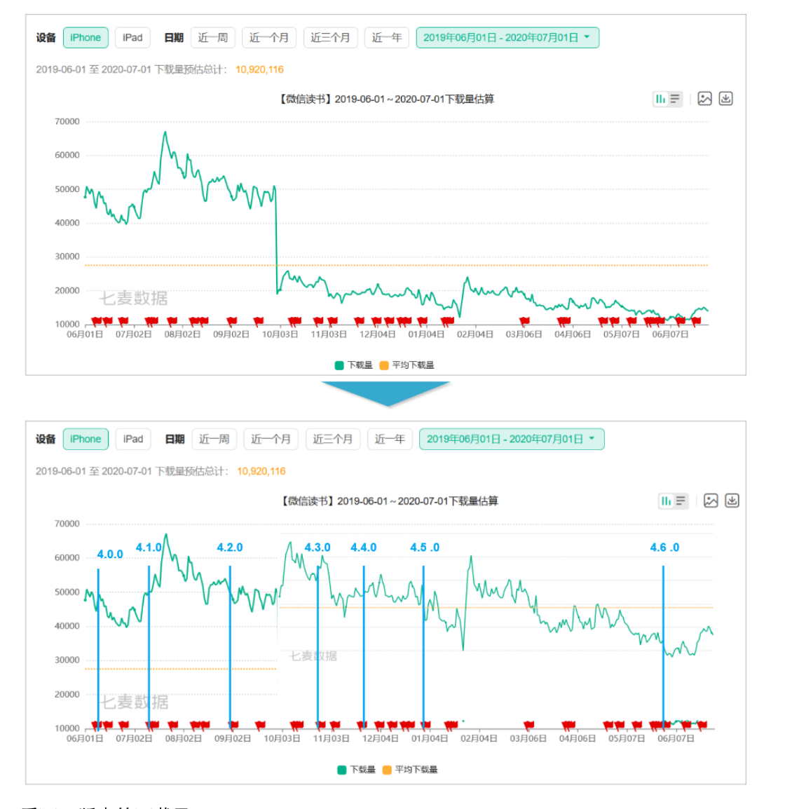Image resolution: width=785 pixels, height=809 pixels.
Task: Toggle 下载量 legend in top chart
Action: tap(354, 365)
